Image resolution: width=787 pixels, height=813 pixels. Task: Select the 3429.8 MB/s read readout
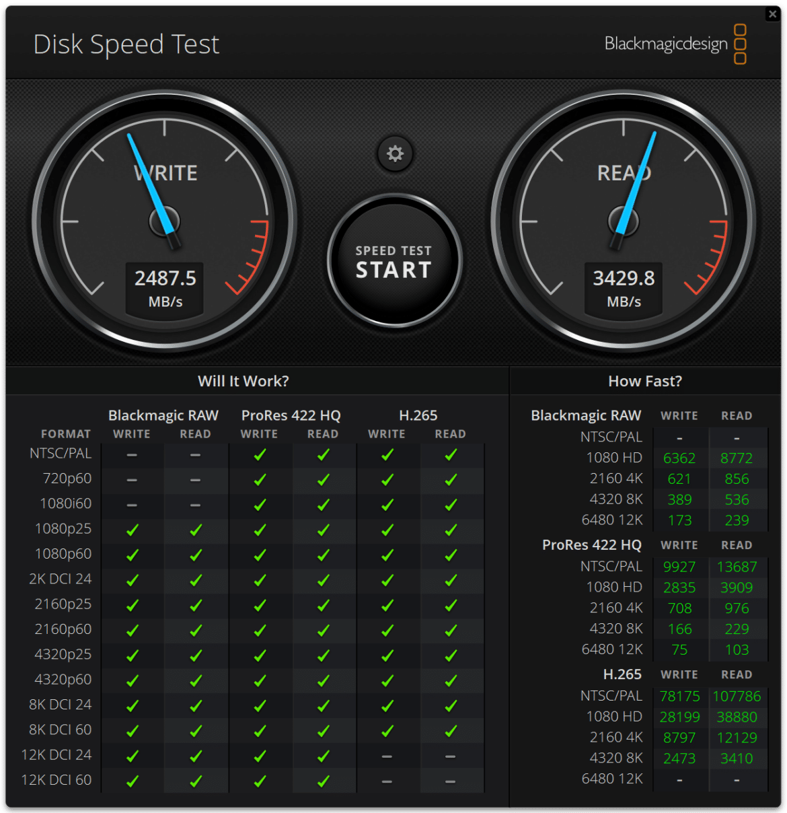pos(624,288)
